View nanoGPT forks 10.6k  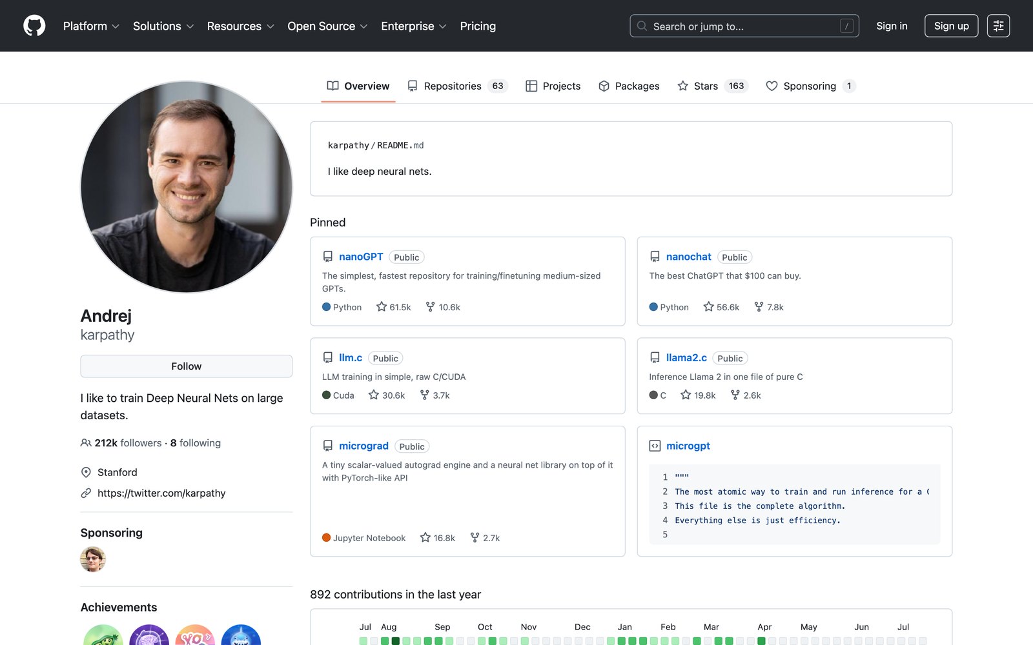(443, 307)
